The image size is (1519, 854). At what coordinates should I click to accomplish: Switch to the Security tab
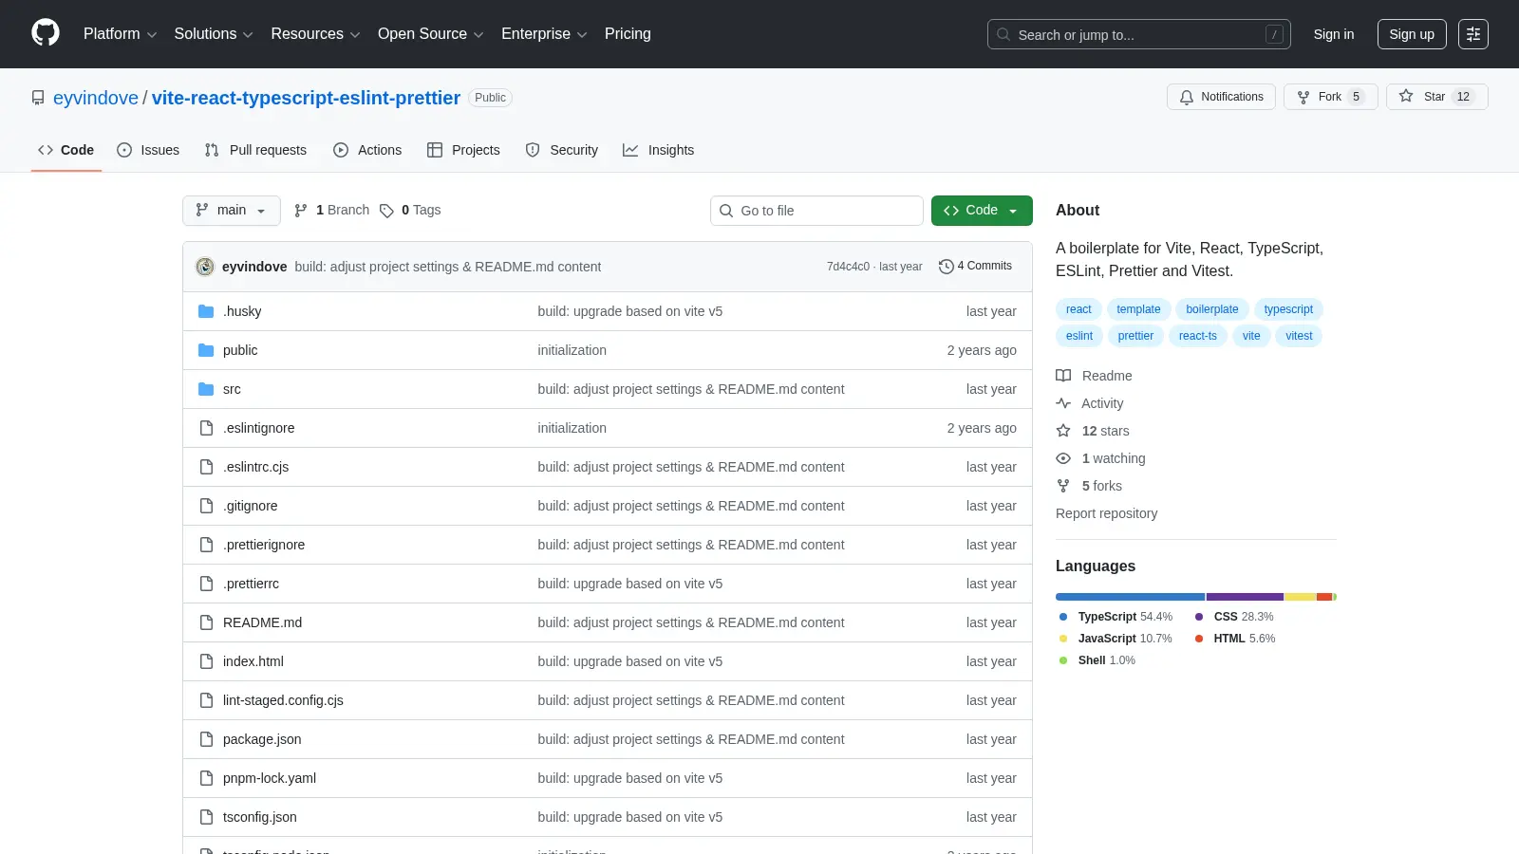(x=562, y=150)
